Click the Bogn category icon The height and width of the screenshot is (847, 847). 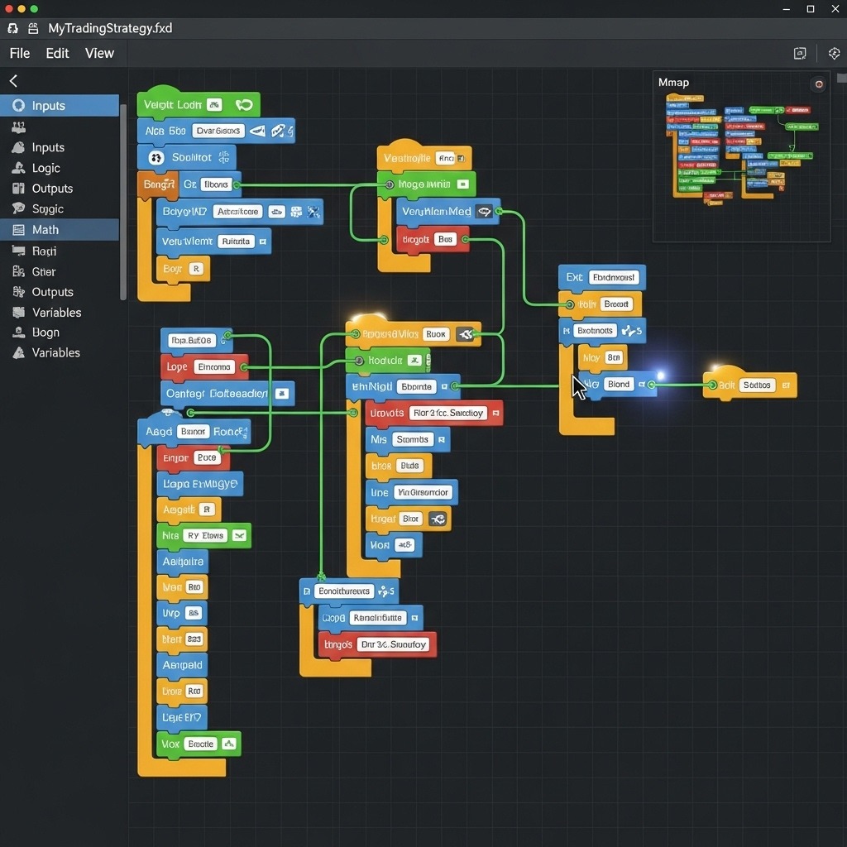(18, 333)
